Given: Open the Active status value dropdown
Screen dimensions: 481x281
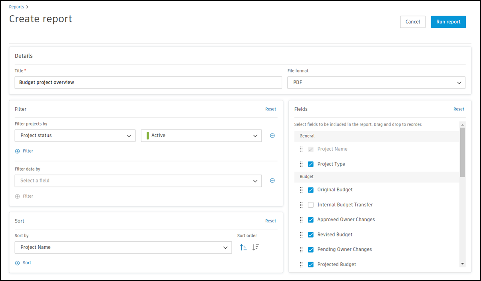Looking at the screenshot, I should pos(201,136).
